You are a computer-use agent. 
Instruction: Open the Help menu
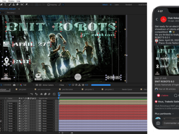tap(18, 1)
